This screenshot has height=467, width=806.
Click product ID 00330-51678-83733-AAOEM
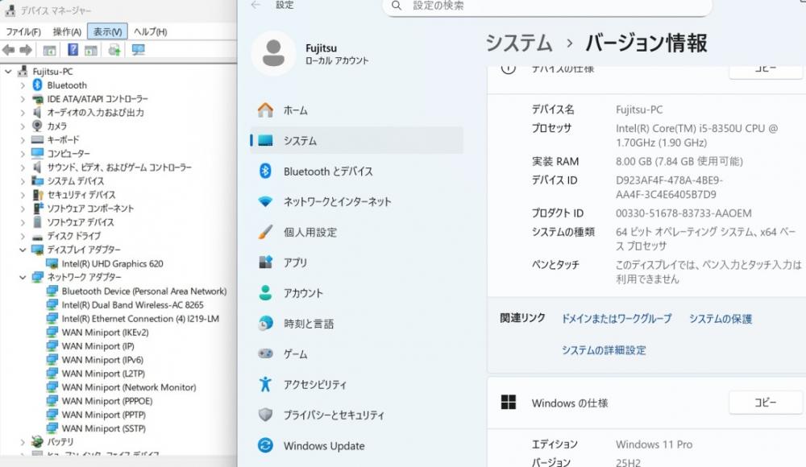(683, 213)
